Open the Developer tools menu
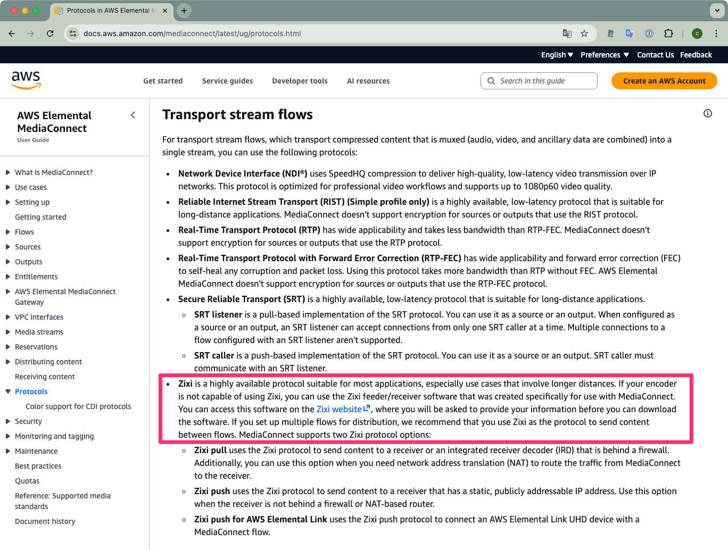The width and height of the screenshot is (728, 550). pos(300,81)
